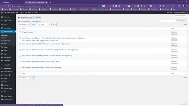Open Users in the sidebar
This screenshot has height=106, width=189.
pyautogui.click(x=5, y=78)
